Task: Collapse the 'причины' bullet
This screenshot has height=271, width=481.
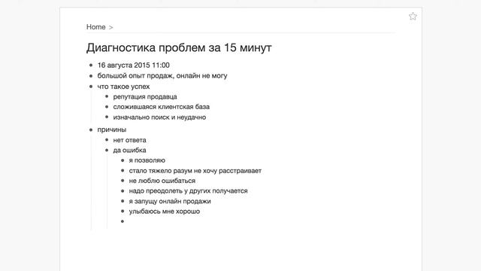Action: [91, 129]
